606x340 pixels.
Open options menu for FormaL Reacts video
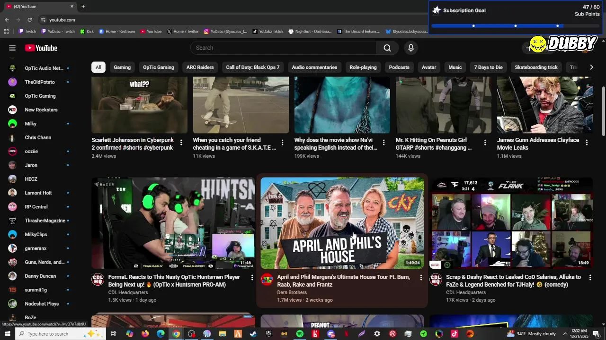coord(252,278)
